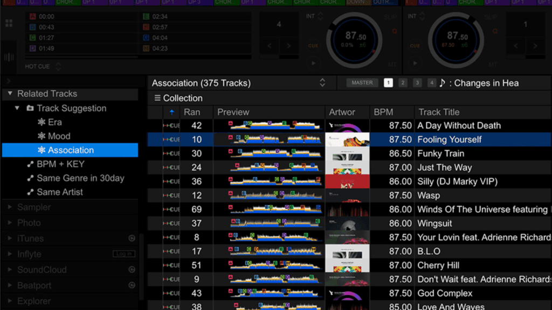This screenshot has width=552, height=310.
Task: Open the Association tracks dropdown
Action: (322, 83)
